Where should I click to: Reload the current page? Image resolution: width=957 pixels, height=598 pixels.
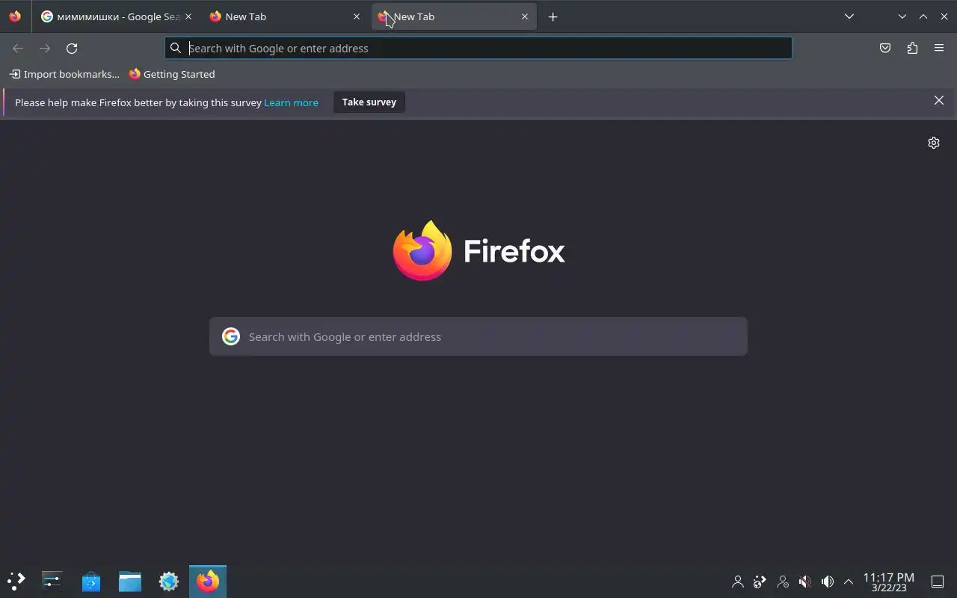pos(72,48)
